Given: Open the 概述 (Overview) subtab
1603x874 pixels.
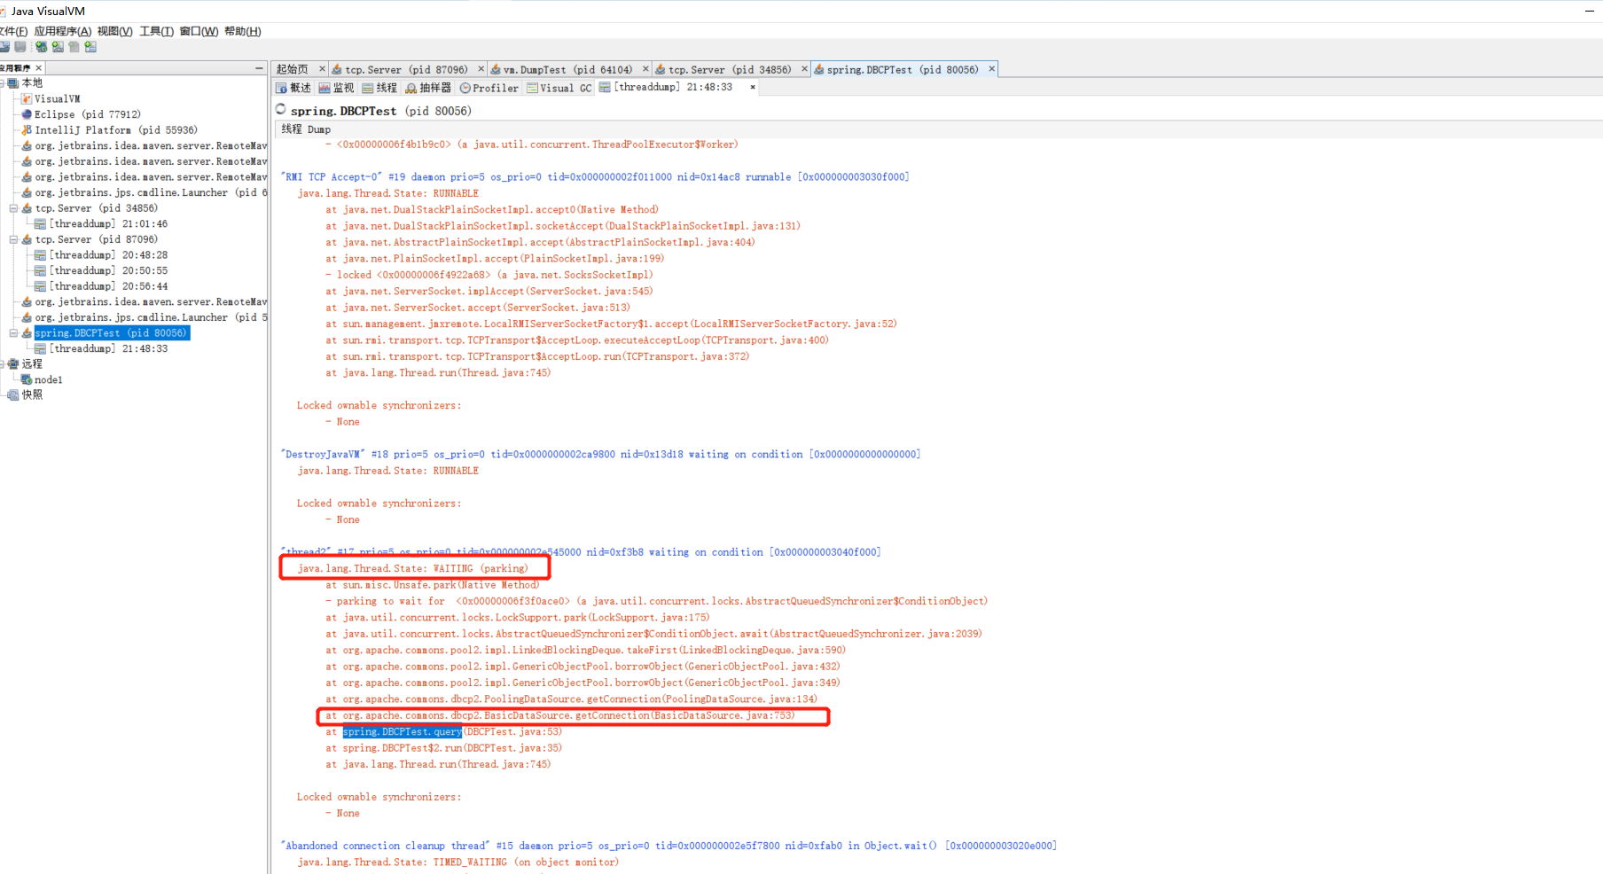Looking at the screenshot, I should (293, 88).
